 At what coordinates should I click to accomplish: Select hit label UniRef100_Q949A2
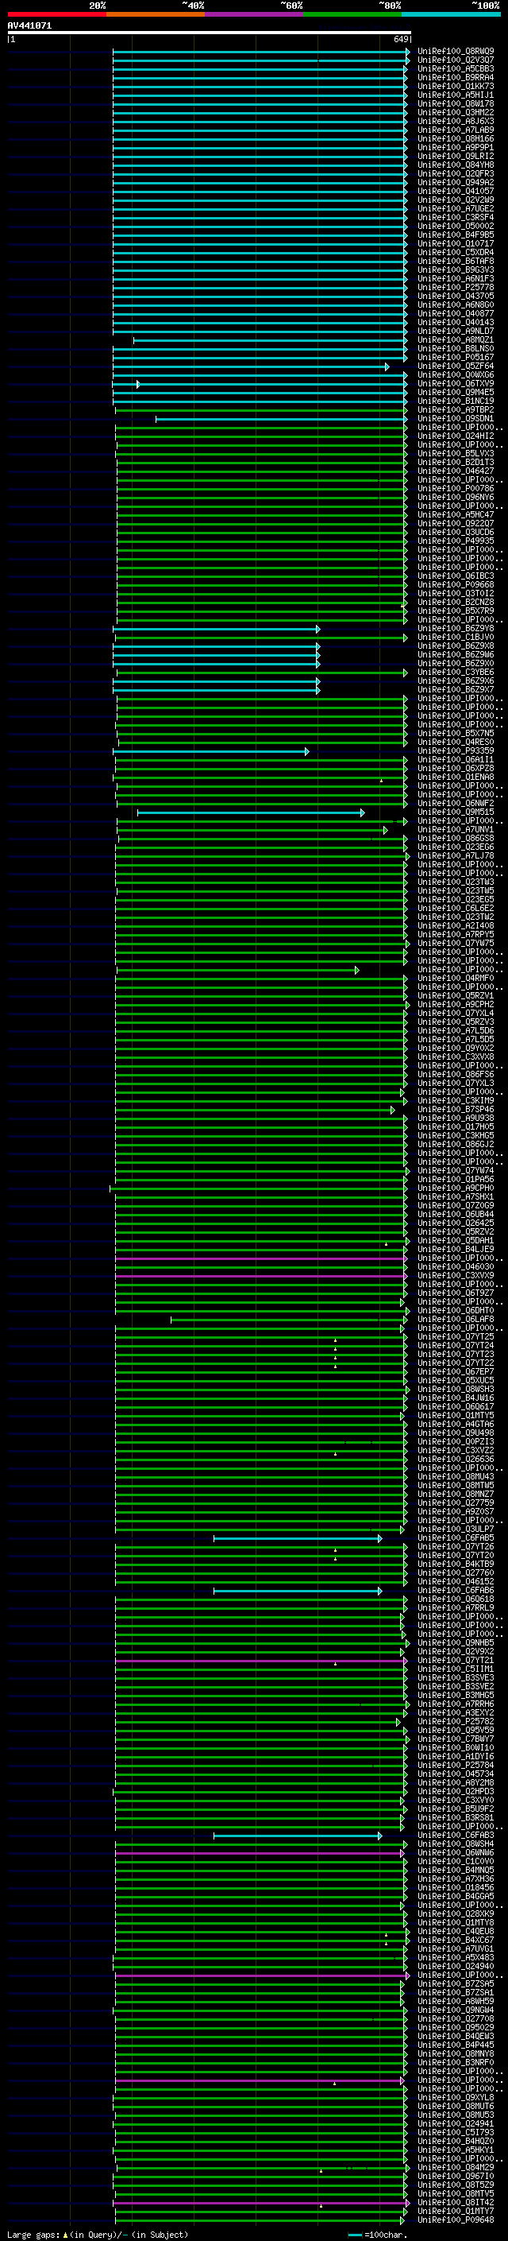pos(456,183)
